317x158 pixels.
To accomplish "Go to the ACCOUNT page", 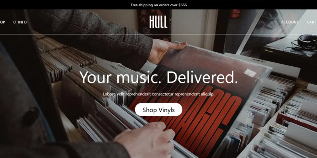I will click(290, 22).
